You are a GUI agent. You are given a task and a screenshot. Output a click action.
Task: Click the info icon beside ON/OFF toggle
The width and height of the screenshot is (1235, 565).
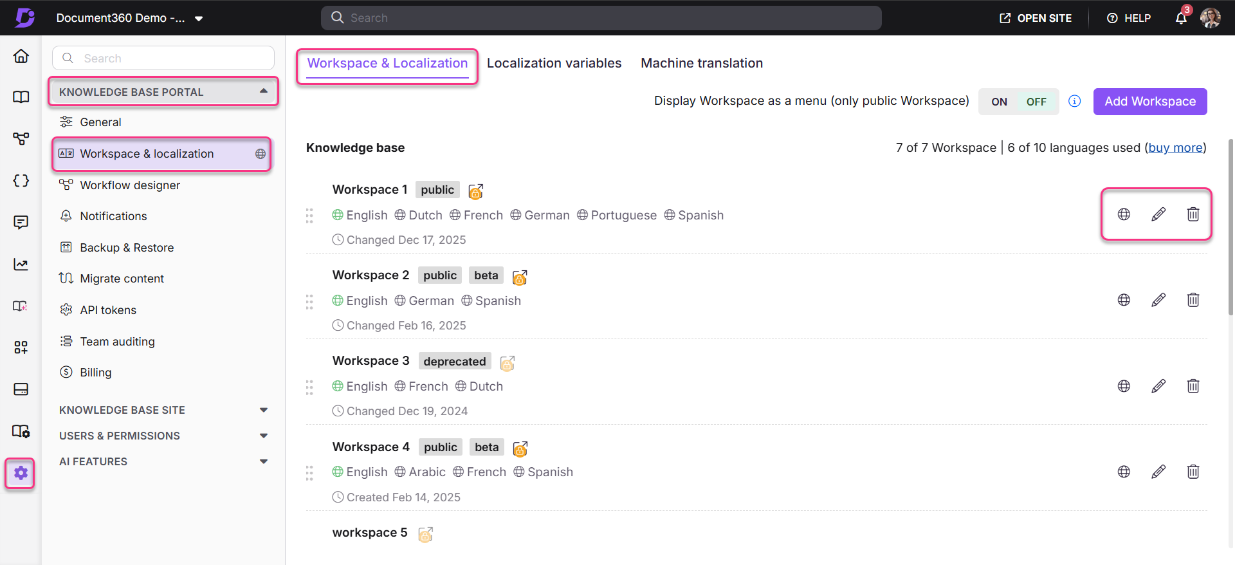click(1074, 101)
